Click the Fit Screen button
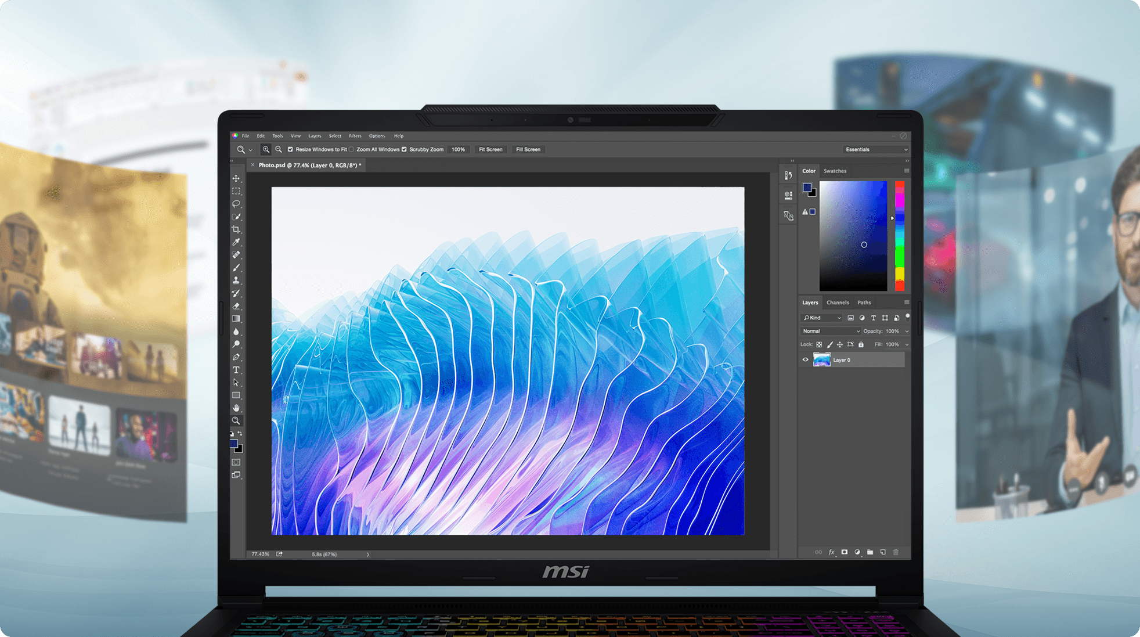The height and width of the screenshot is (637, 1140). [x=490, y=149]
